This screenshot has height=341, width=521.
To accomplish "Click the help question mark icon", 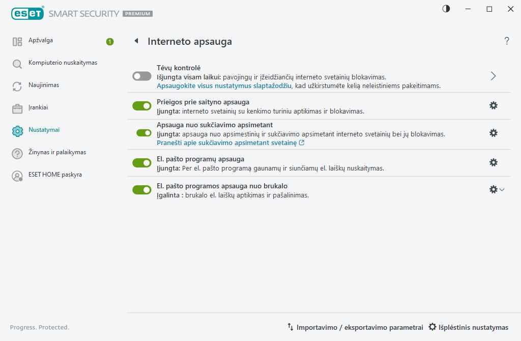I will coord(507,41).
